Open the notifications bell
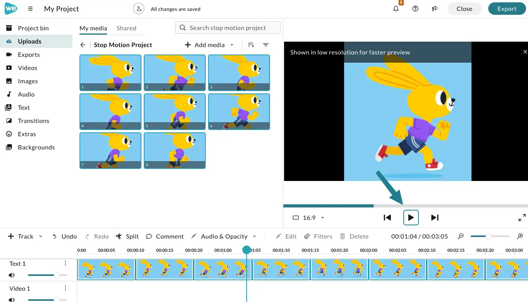 point(396,9)
